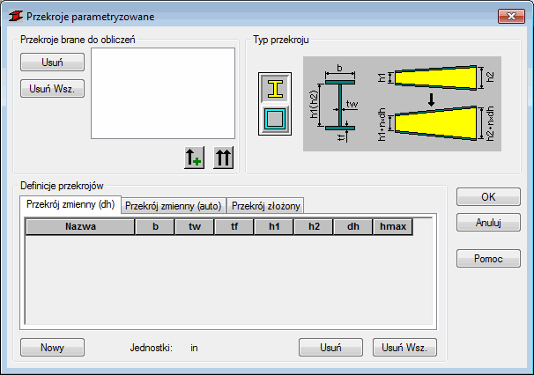Image resolution: width=534 pixels, height=375 pixels.
Task: Close the Przekroje parametryzowane dialog
Action: tap(511, 16)
